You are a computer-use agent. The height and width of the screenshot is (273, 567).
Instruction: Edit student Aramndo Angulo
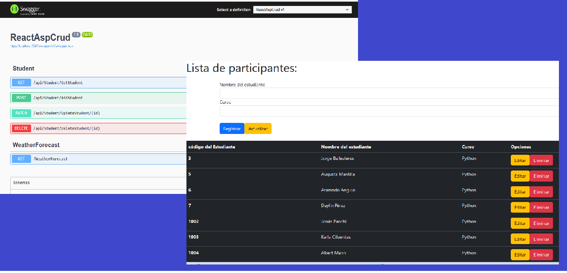pyautogui.click(x=520, y=192)
